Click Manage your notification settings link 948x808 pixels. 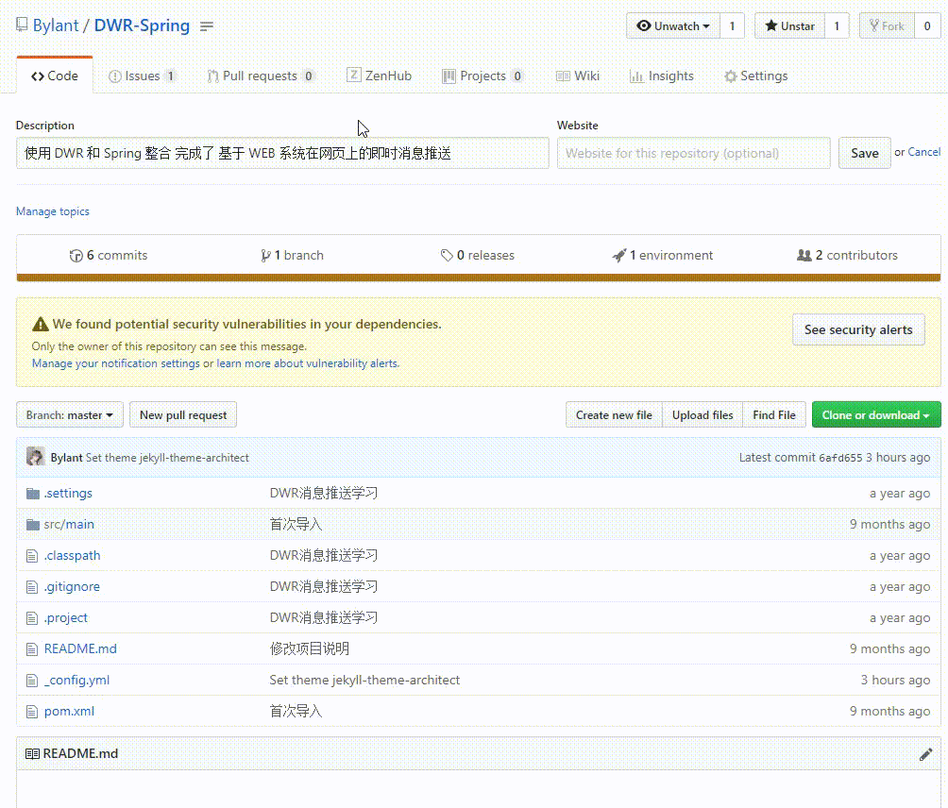tap(115, 363)
